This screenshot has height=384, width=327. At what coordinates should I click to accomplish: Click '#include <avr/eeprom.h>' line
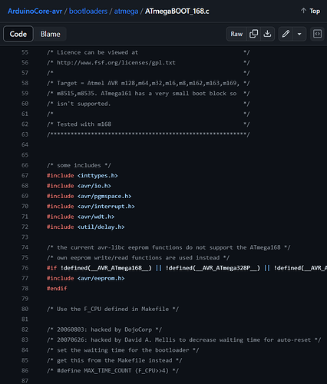86,278
